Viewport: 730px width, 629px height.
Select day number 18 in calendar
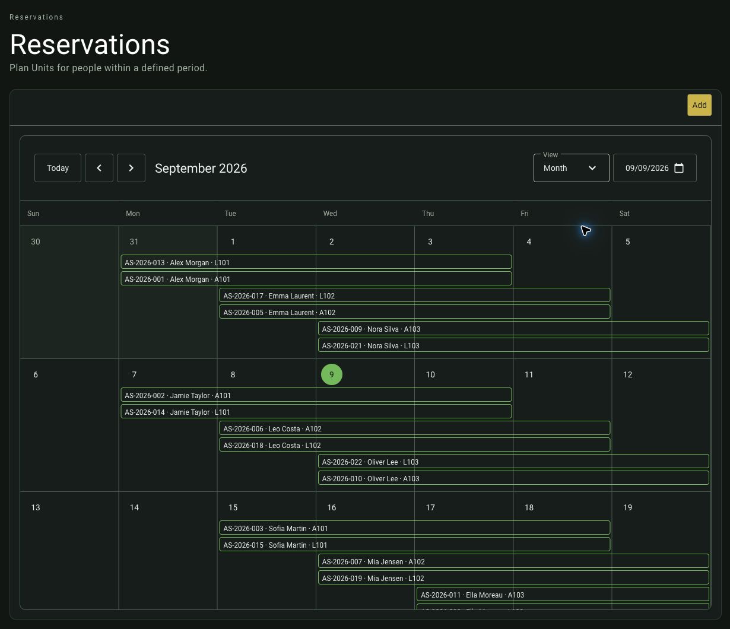point(529,507)
